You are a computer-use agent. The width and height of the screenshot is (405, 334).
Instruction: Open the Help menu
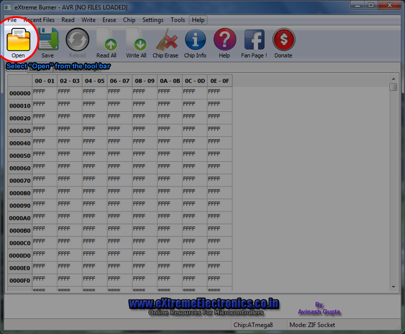click(x=198, y=20)
